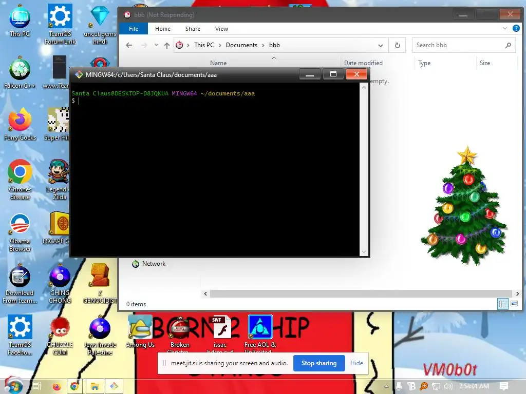Open the TeamOS Forum Link shortcut
Image resolution: width=526 pixels, height=394 pixels.
[x=60, y=24]
